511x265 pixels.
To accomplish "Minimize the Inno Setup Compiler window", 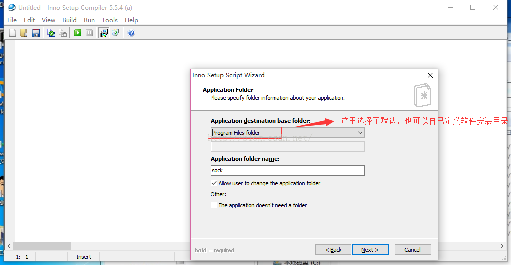I will coord(450,7).
